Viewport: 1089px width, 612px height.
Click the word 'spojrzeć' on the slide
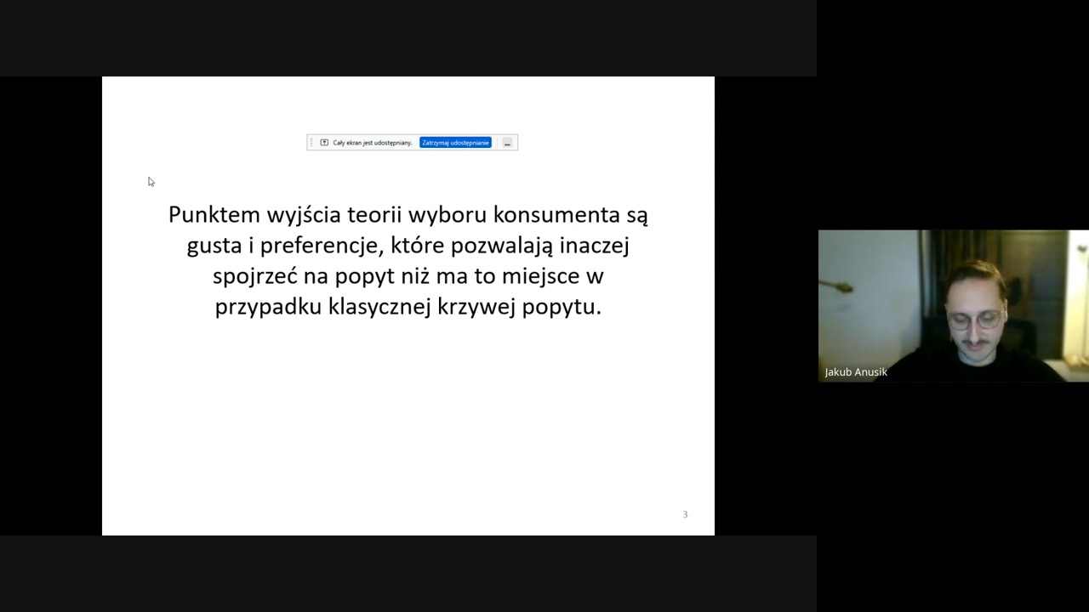254,276
